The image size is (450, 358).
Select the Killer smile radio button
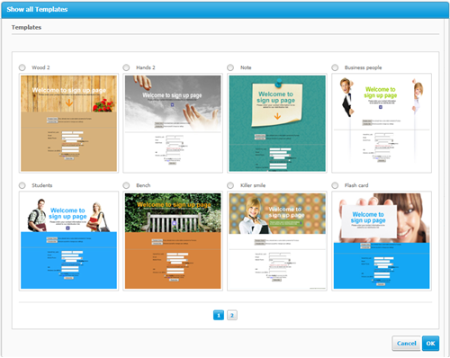tap(230, 185)
